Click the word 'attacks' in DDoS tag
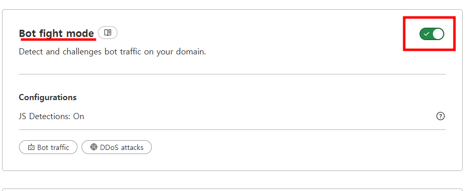This screenshot has height=191, width=476. (132, 147)
